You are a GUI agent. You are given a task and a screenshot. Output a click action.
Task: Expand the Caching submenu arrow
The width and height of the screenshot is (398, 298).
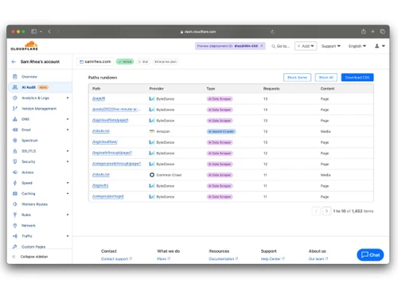point(68,194)
